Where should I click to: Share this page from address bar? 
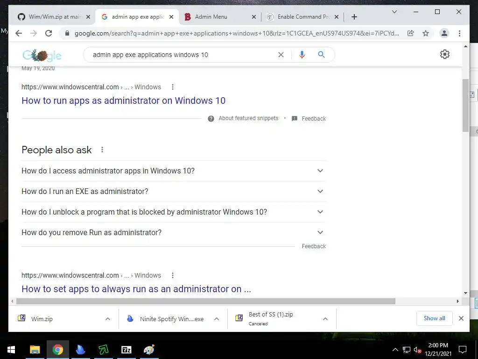411,33
